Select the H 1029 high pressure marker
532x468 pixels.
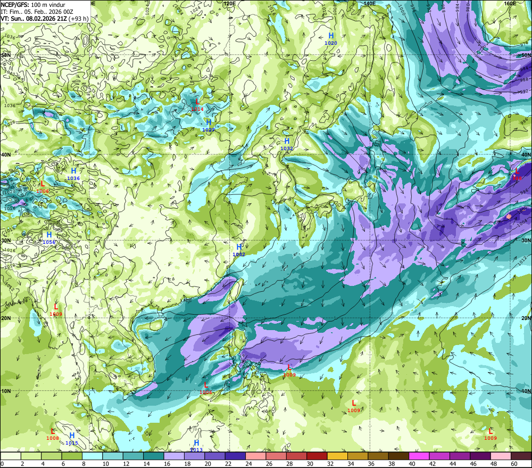[x=209, y=125]
